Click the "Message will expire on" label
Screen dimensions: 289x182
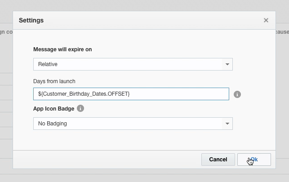(62, 49)
